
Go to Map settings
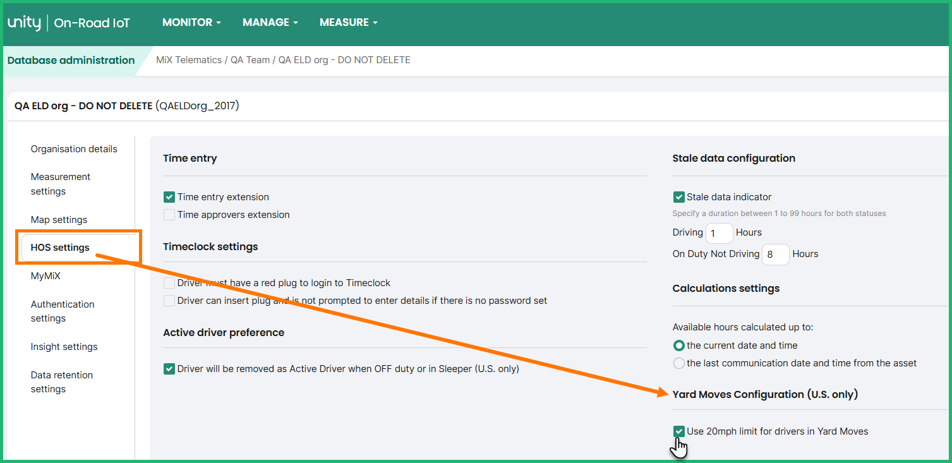(59, 220)
